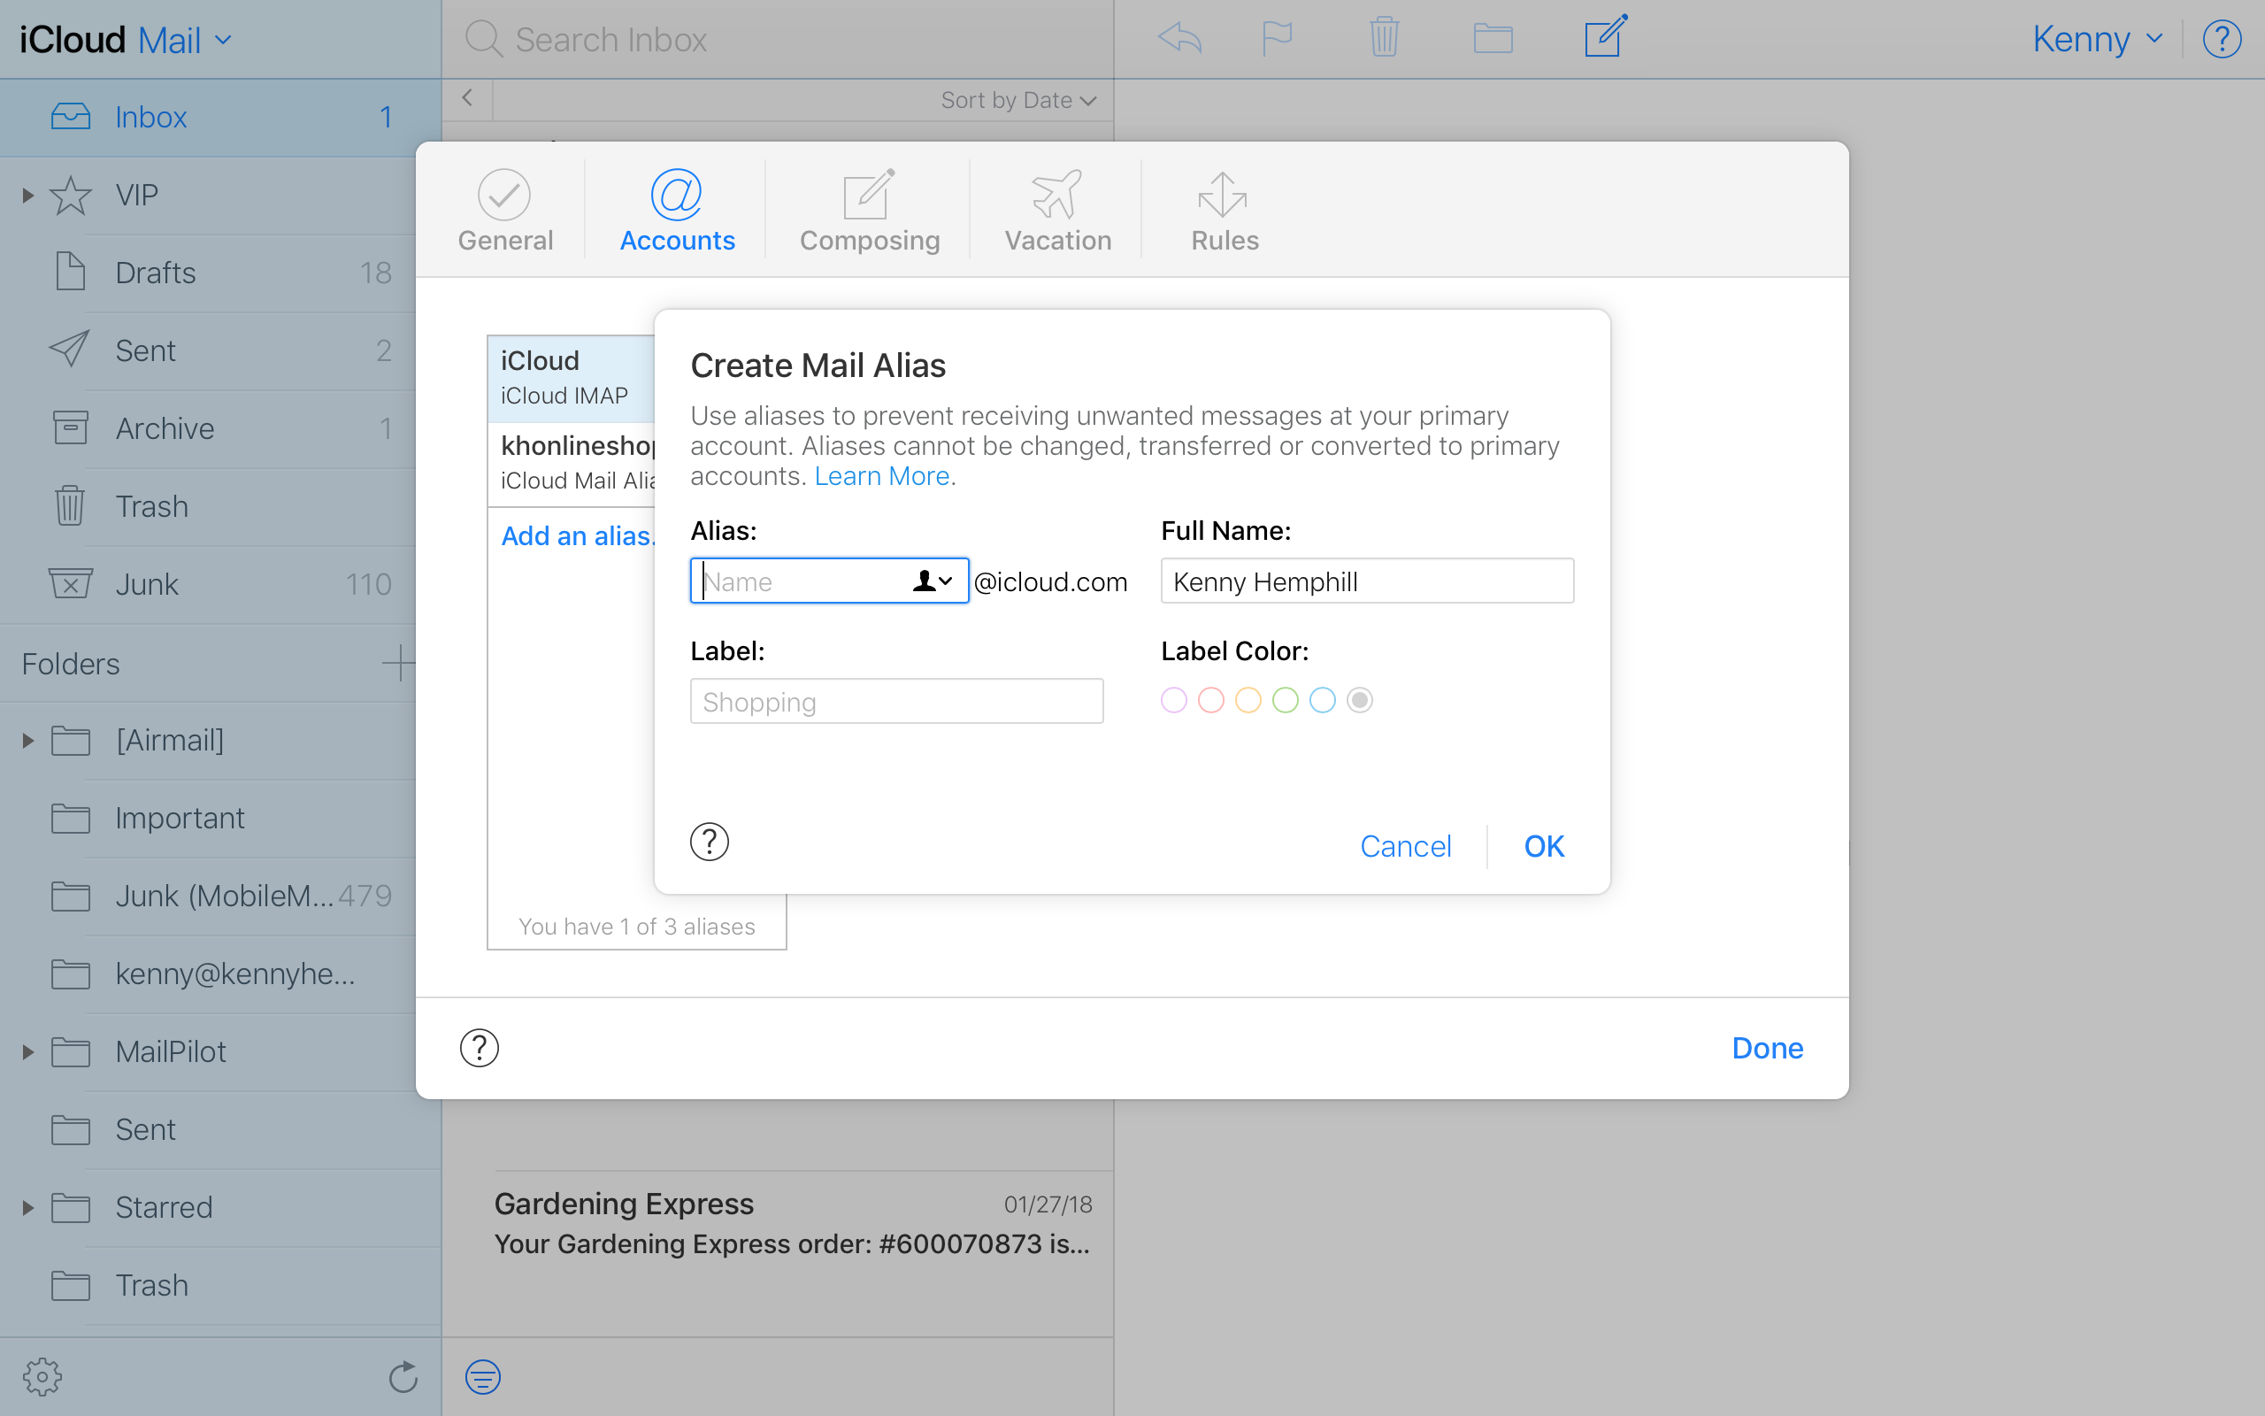Screen dimensions: 2265x1416
Task: Switch to the Accounts preferences tab
Action: point(677,212)
